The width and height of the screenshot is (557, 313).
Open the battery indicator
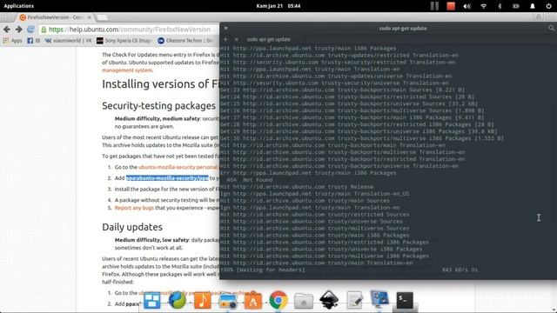[x=516, y=6]
